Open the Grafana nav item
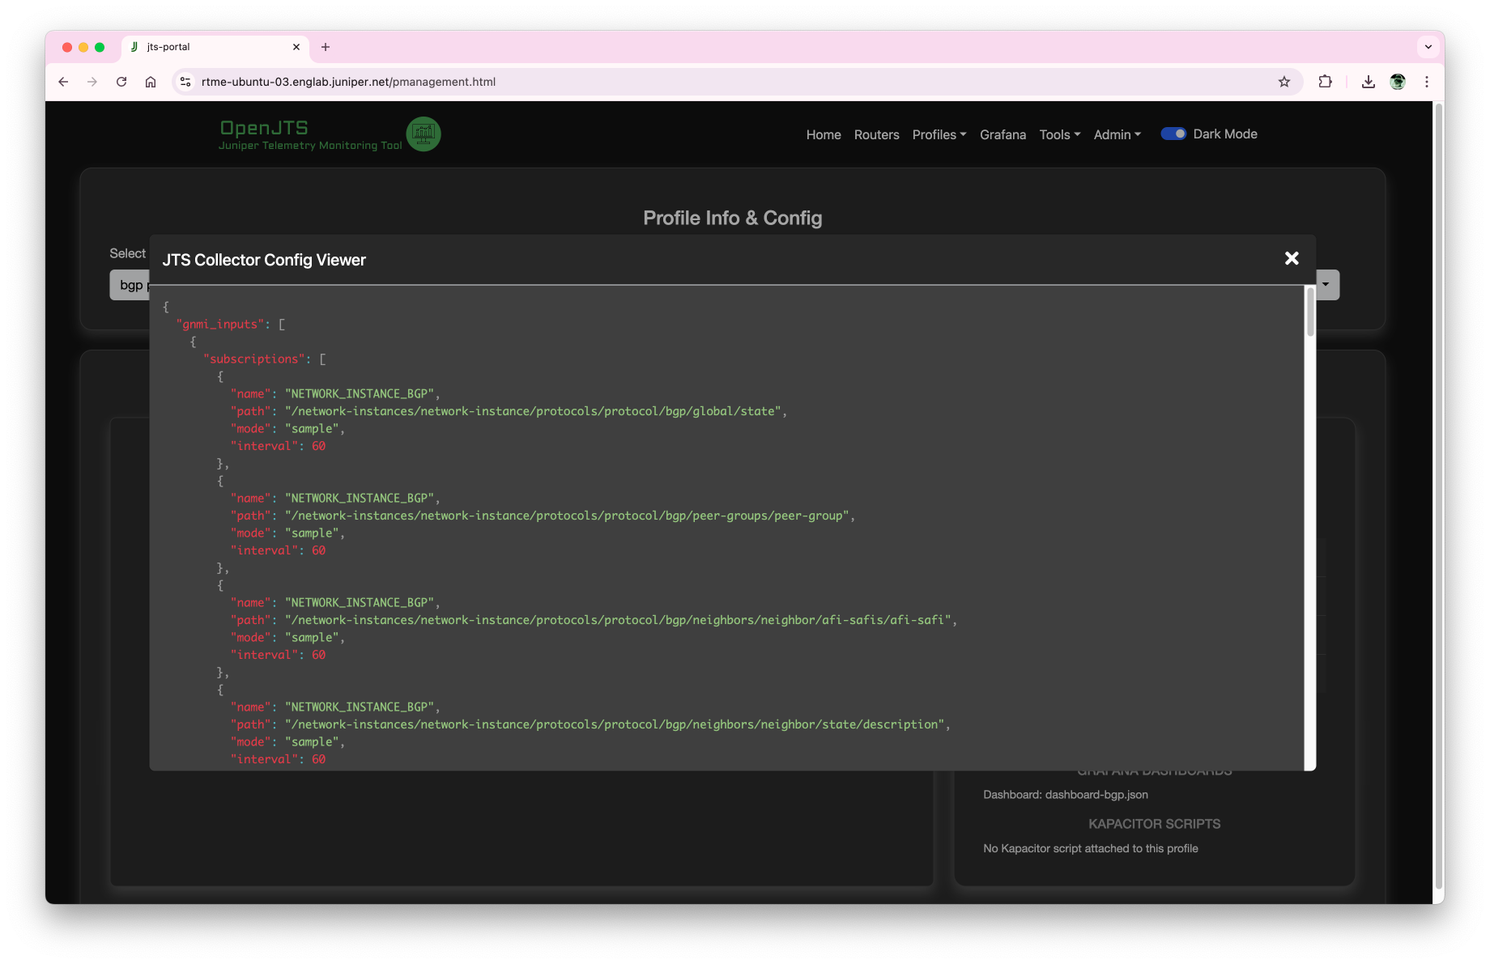This screenshot has height=964, width=1490. pos(1003,135)
